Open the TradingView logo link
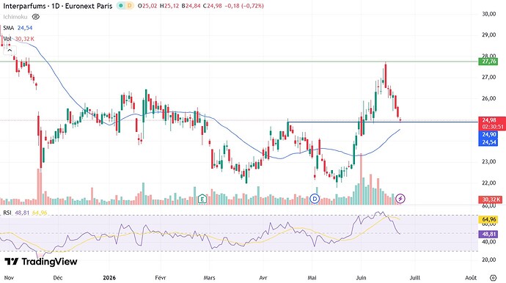506x283 pixels. tap(41, 262)
